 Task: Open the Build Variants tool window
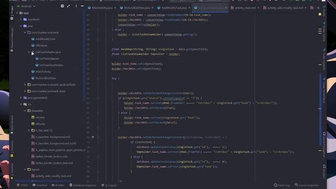12,124
